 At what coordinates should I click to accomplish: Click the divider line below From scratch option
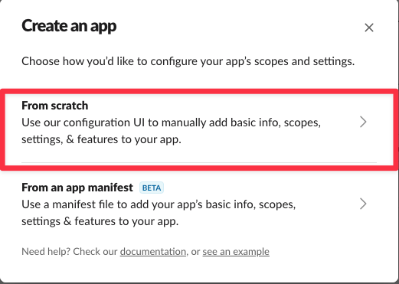tap(199, 162)
